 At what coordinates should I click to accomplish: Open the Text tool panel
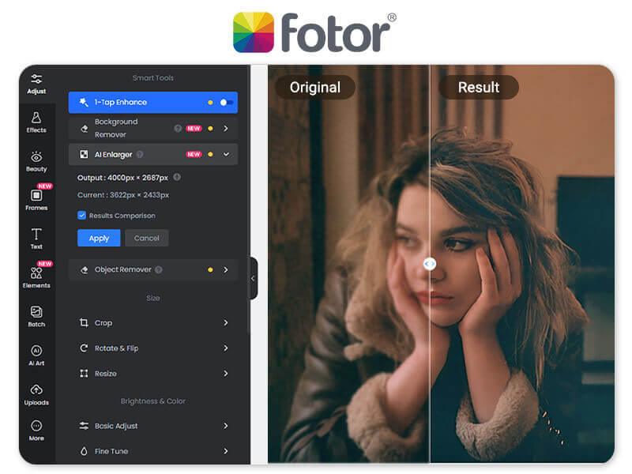click(36, 238)
